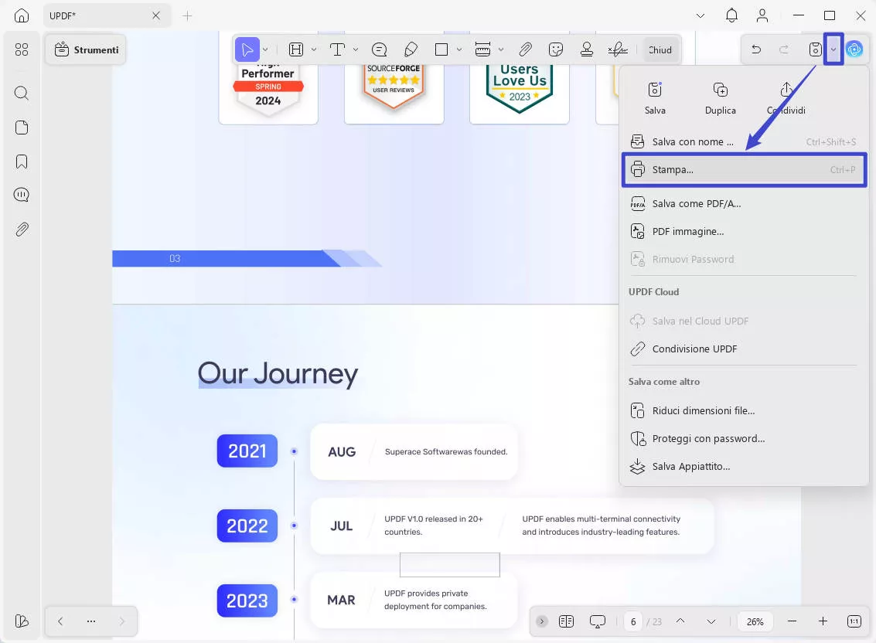
Task: Go back with left arrow navigation
Action: pyautogui.click(x=60, y=621)
